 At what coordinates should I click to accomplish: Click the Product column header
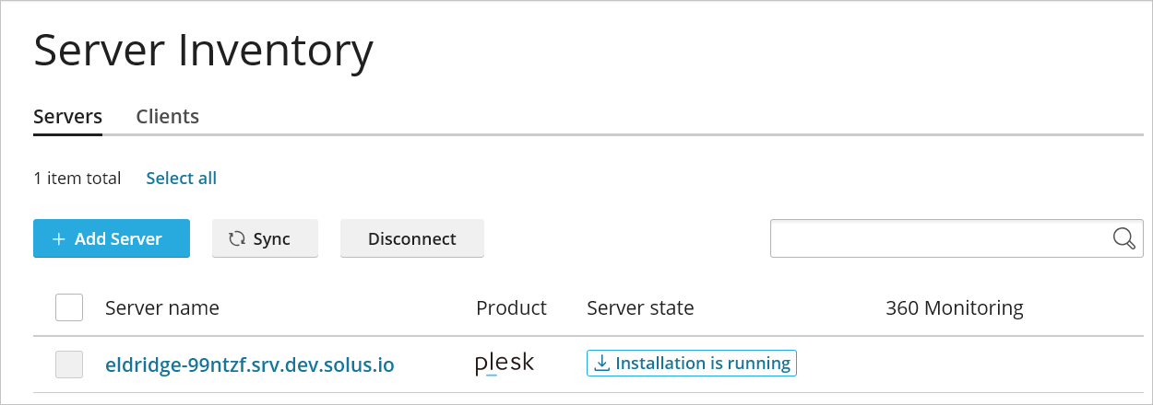(511, 307)
